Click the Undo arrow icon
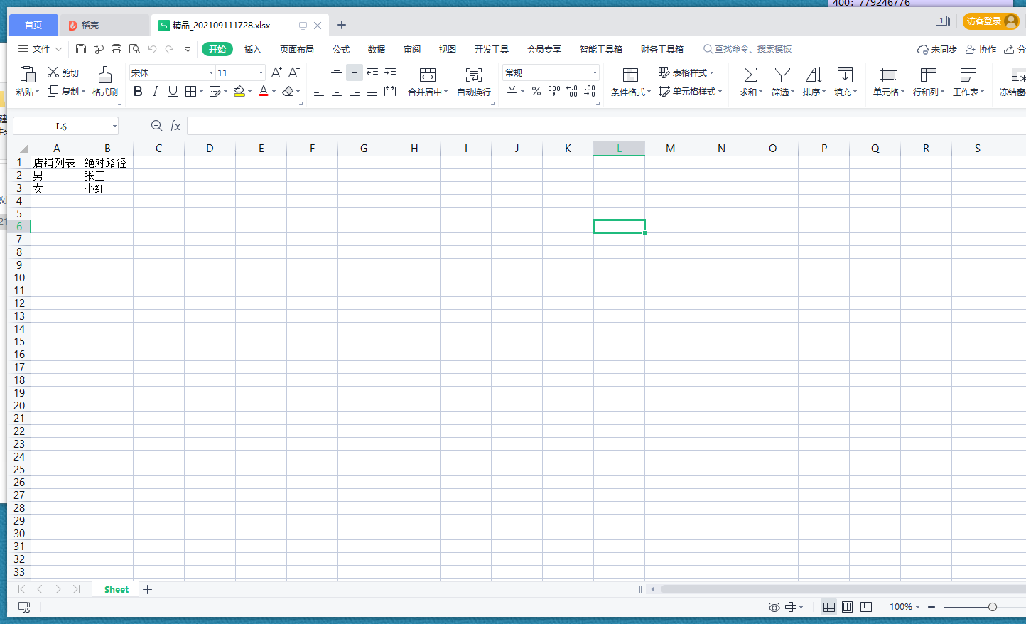Image resolution: width=1026 pixels, height=624 pixels. tap(152, 49)
